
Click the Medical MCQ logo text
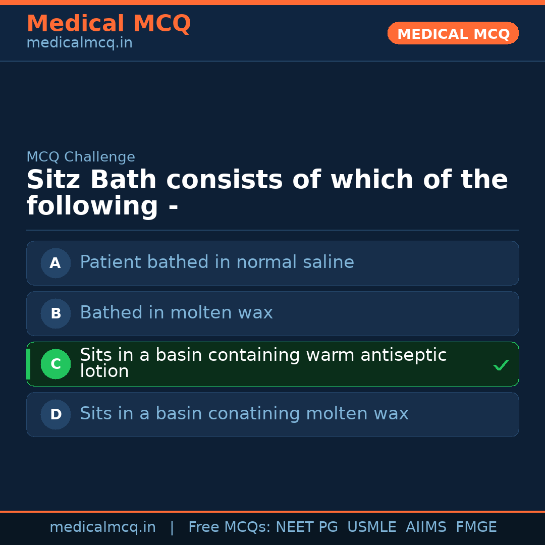coord(108,24)
